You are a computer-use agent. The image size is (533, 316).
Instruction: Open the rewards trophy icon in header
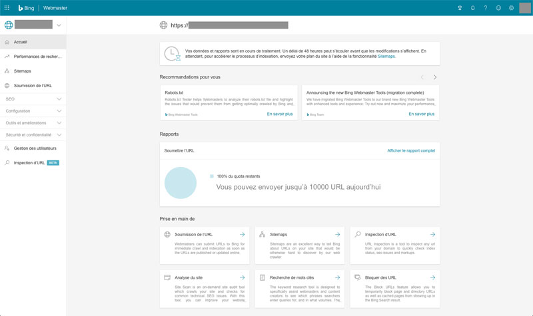pos(460,8)
